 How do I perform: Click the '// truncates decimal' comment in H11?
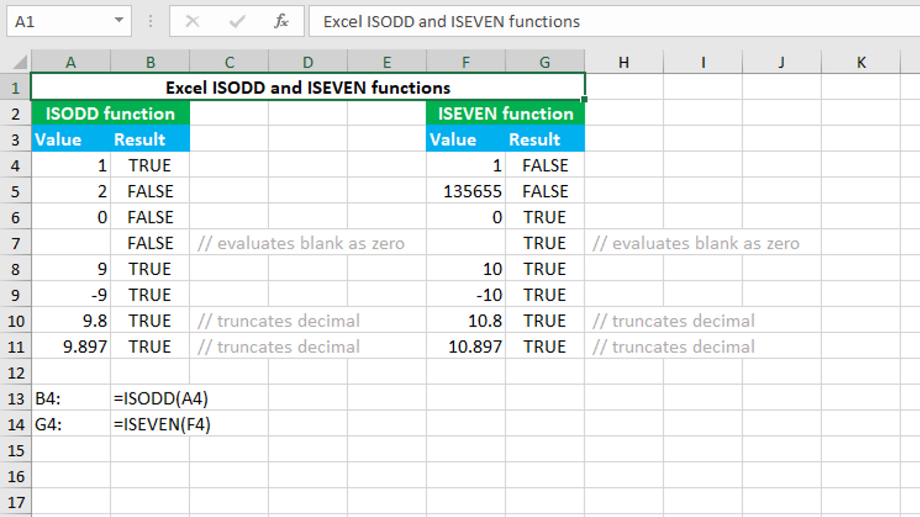[673, 347]
